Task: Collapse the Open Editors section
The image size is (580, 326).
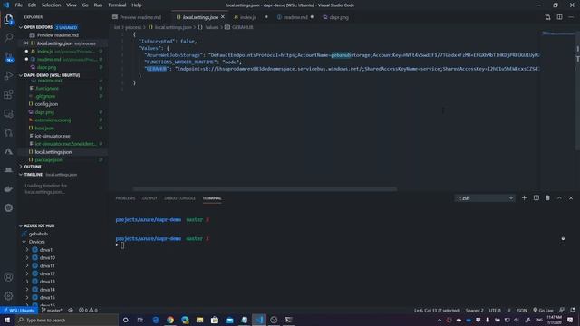Action: point(21,27)
